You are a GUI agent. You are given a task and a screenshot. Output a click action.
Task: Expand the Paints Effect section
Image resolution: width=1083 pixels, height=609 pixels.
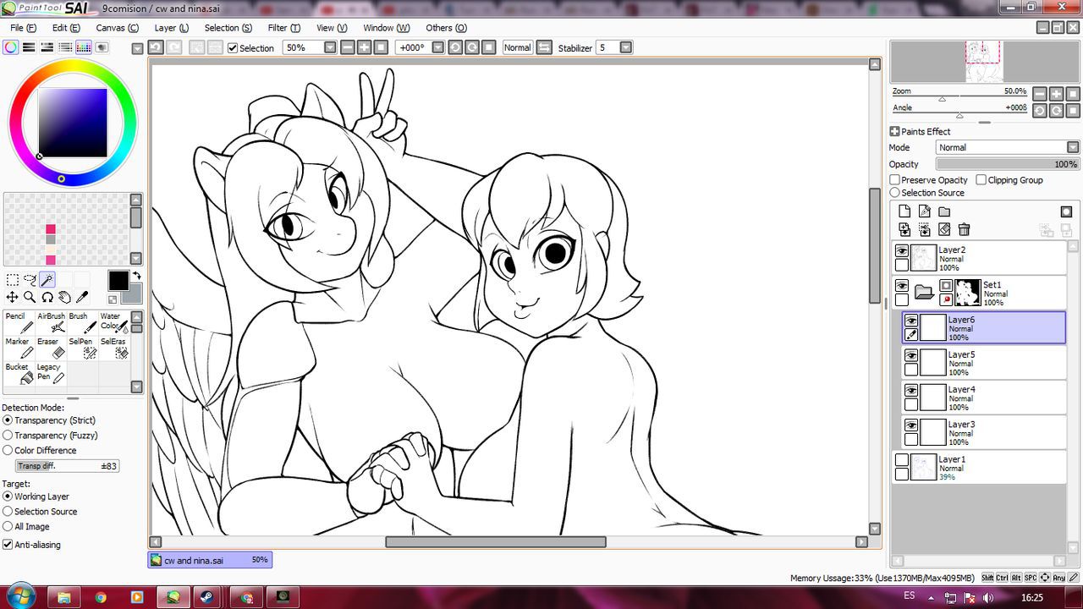pyautogui.click(x=894, y=131)
